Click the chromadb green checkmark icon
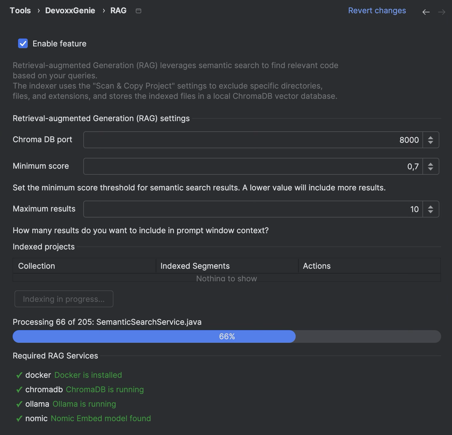This screenshot has height=435, width=452. click(19, 390)
